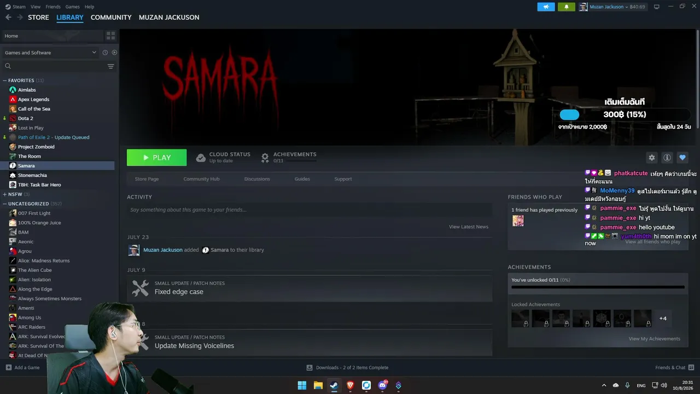Open the Fixed edge case patch notes

pyautogui.click(x=310, y=288)
